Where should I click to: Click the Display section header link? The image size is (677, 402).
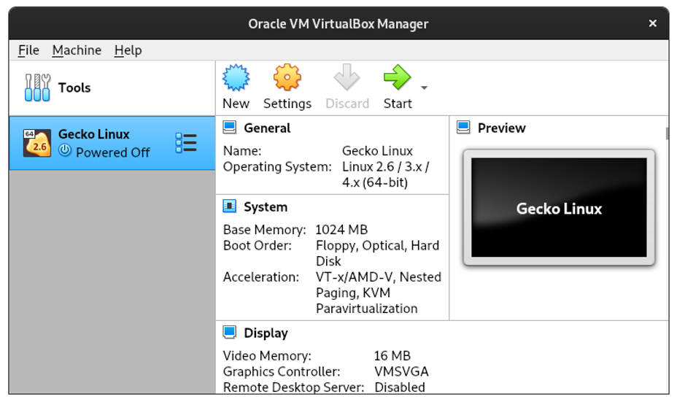266,333
